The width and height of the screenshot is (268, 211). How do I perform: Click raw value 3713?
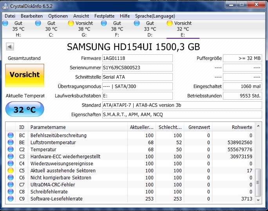[x=246, y=199]
